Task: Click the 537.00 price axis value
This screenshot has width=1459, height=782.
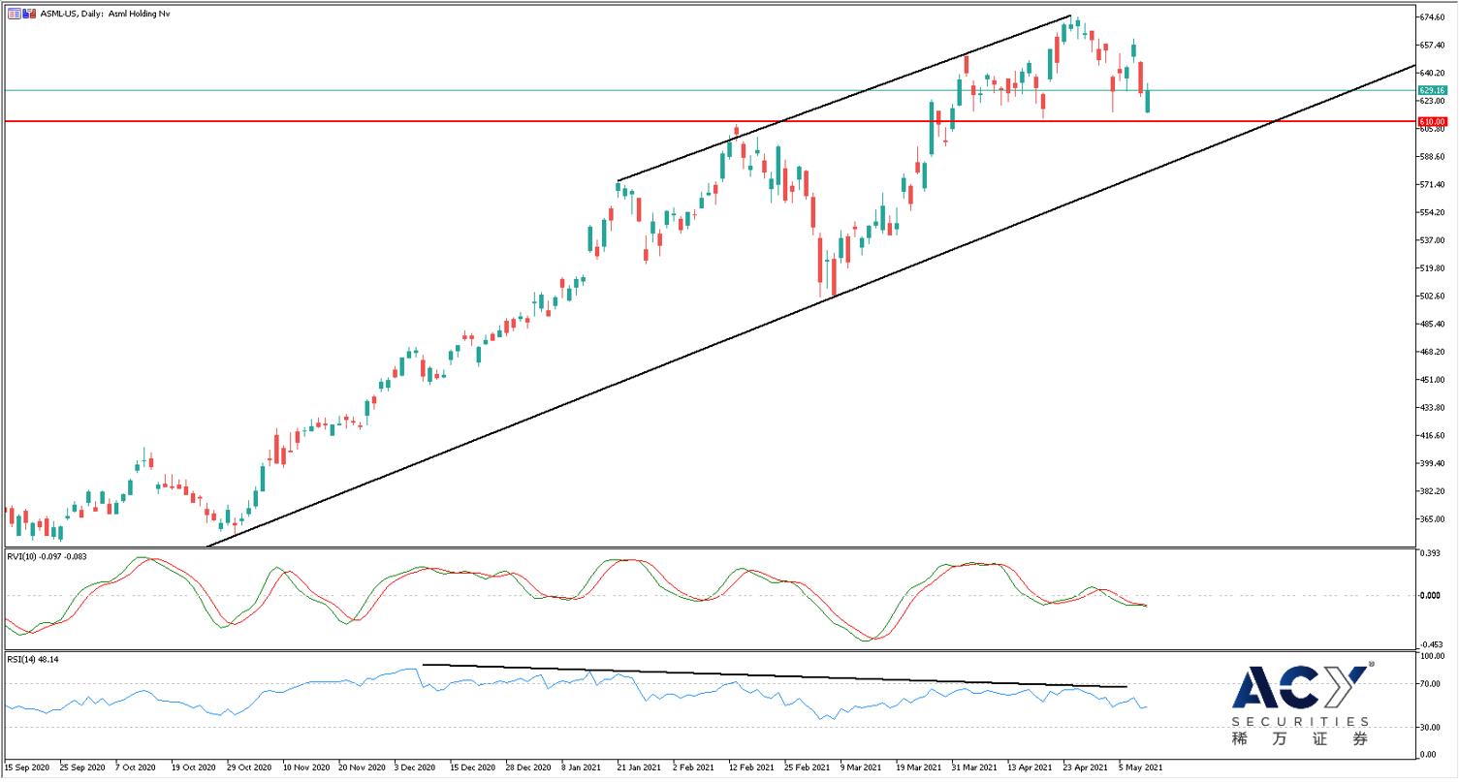Action: coord(1432,240)
